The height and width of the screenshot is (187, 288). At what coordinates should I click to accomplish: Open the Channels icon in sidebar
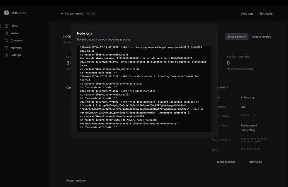click(x=6, y=40)
